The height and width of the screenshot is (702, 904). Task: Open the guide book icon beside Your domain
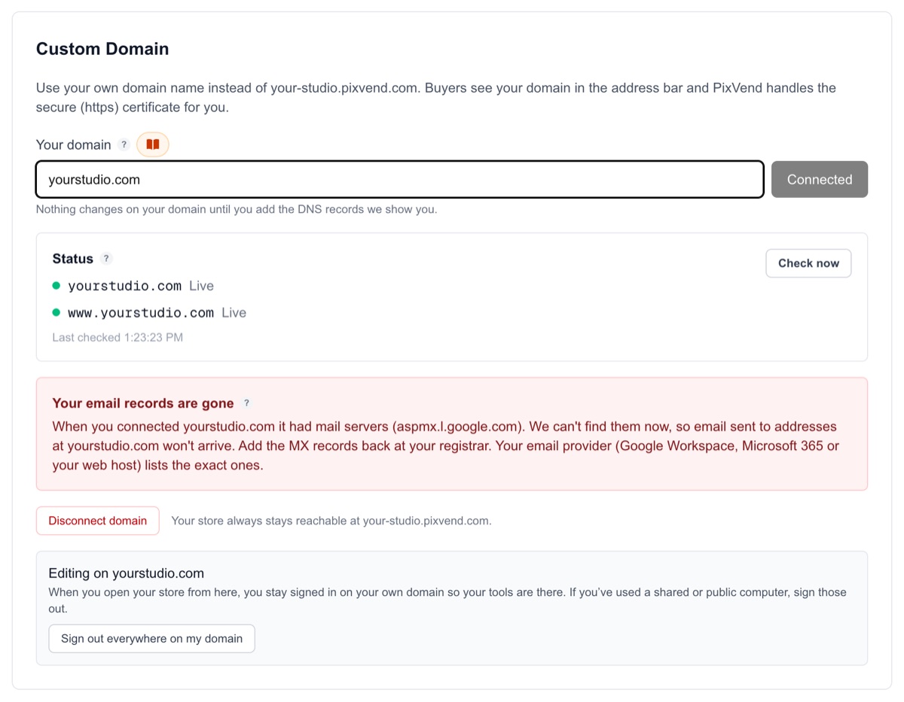[153, 144]
